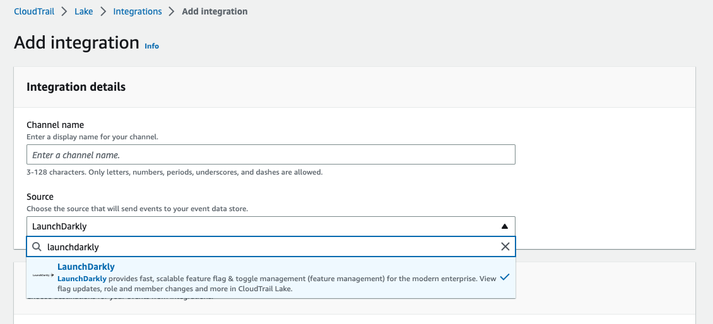Collapse the Source dropdown using arrow
Viewport: 713px width, 324px height.
tap(504, 226)
